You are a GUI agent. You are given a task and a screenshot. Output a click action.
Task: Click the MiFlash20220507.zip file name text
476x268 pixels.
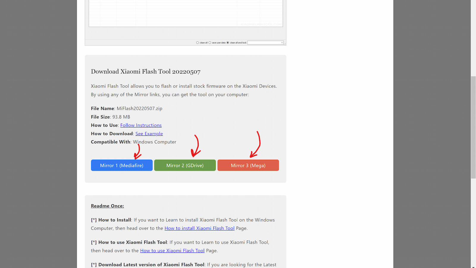point(140,108)
